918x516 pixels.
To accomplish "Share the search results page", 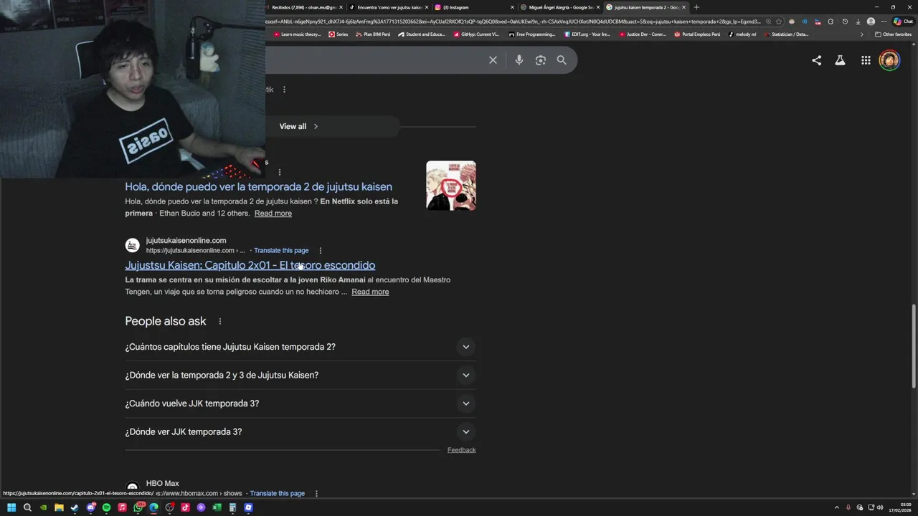I will tap(816, 60).
